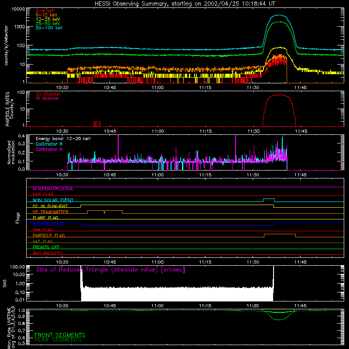The image size is (349, 349).
Task: Click the 11:00 tick label under Flags panel
Action: tap(157, 262)
